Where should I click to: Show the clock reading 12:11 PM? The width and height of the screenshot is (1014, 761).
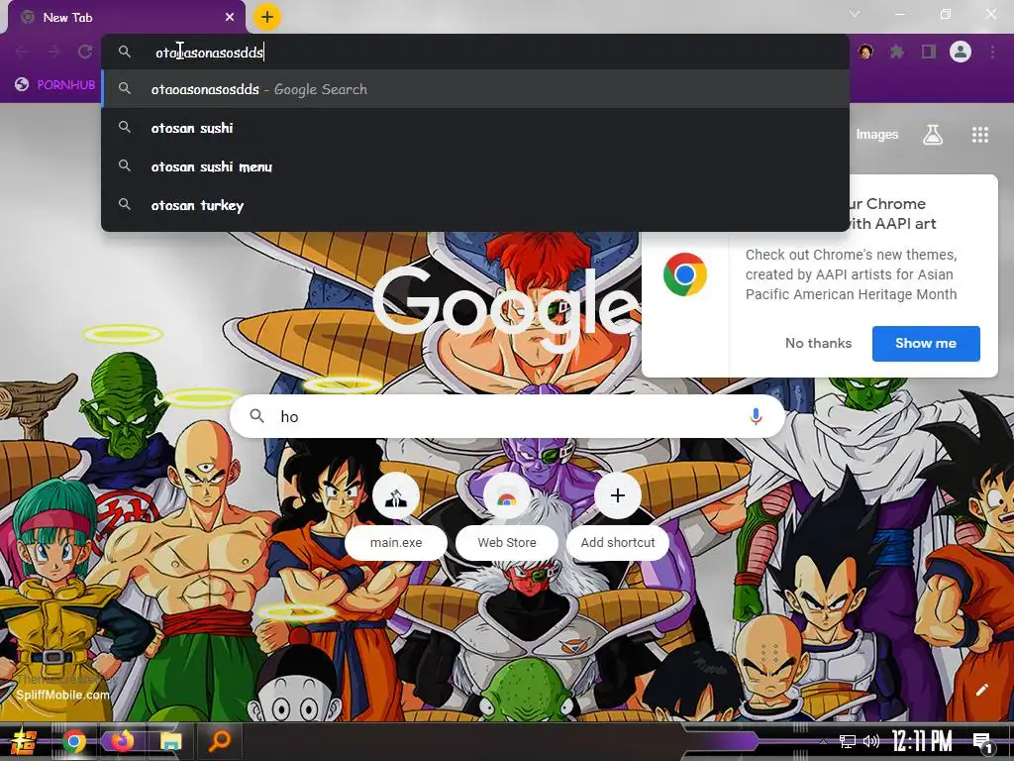click(922, 741)
